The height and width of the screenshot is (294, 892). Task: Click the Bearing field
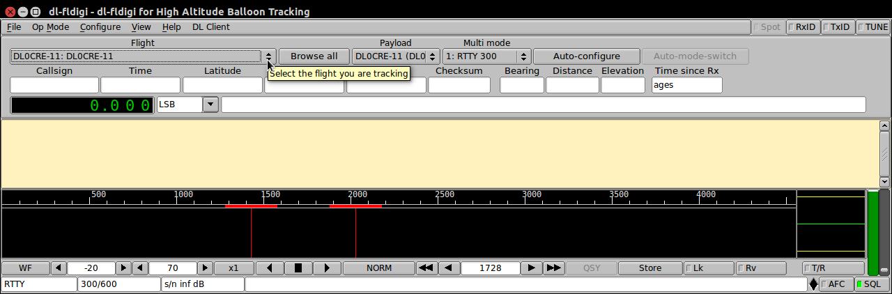522,85
